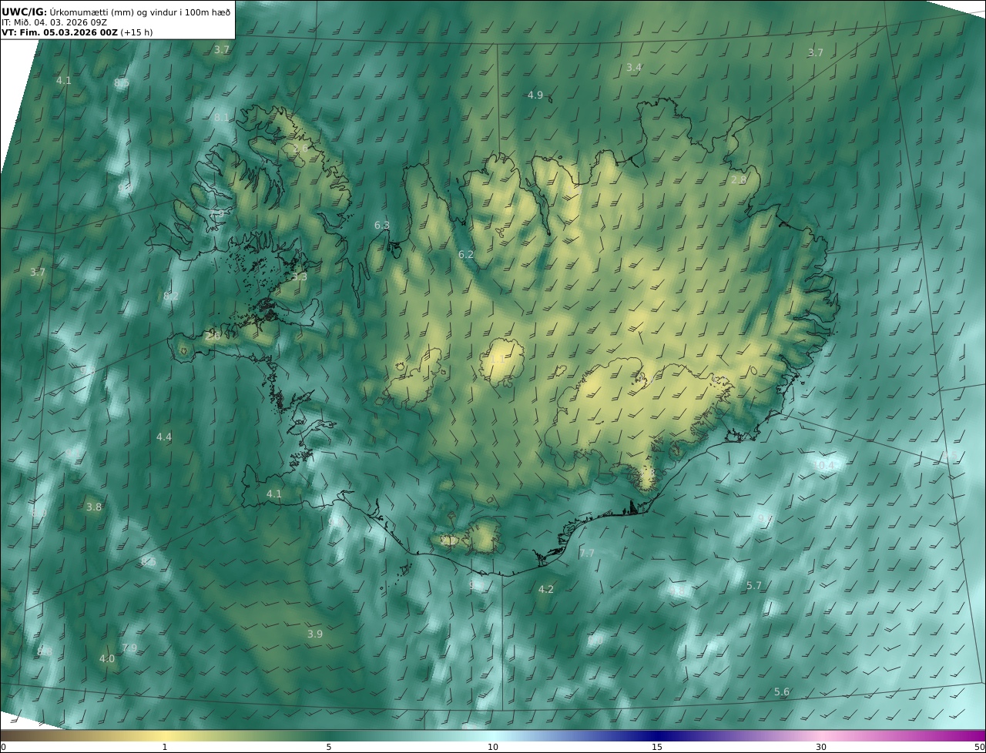
Task: Click the 8.1 value label
Action: coord(222,118)
